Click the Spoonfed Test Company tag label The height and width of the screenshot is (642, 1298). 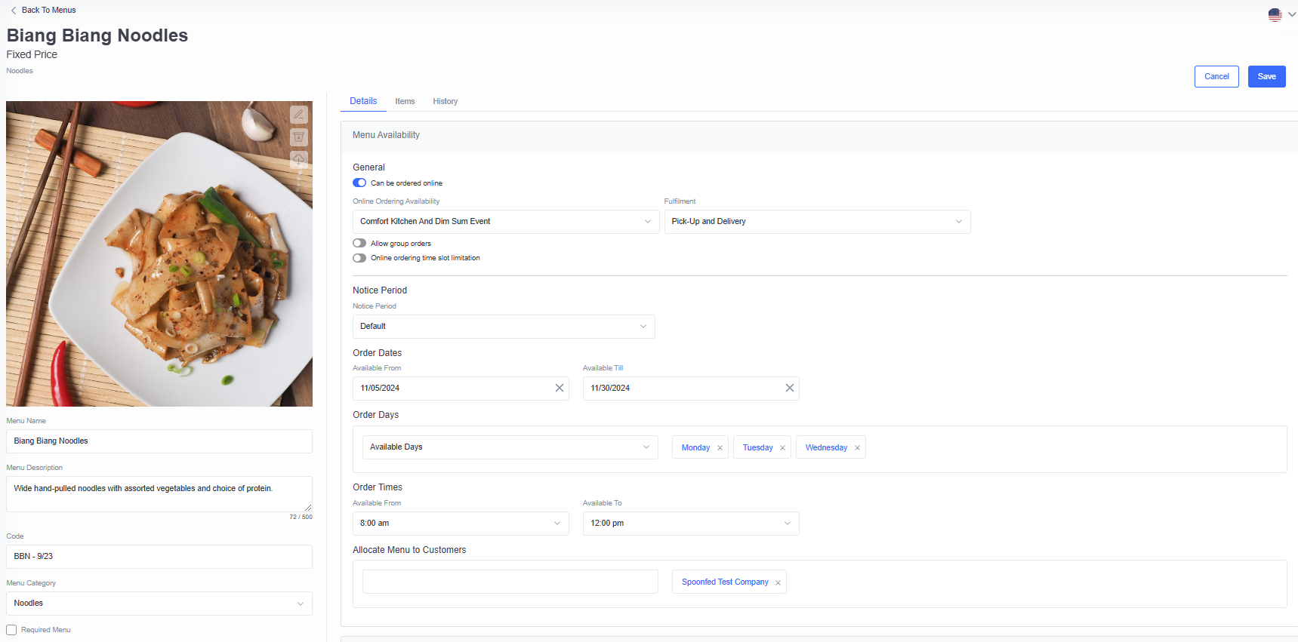coord(725,582)
